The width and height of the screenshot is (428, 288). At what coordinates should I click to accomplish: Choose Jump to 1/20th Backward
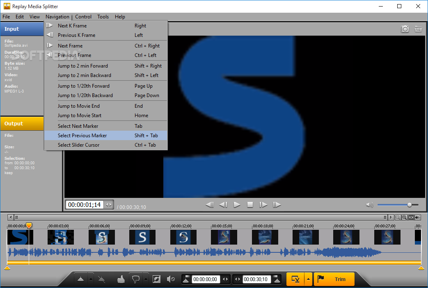105,95
